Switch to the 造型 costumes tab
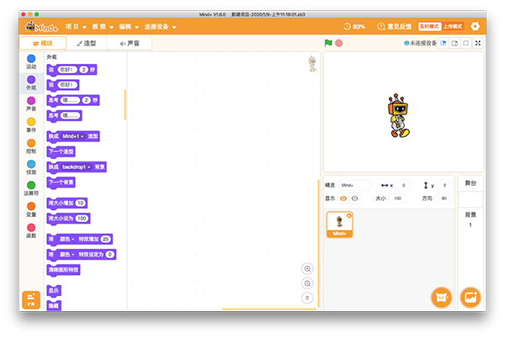 (x=87, y=44)
